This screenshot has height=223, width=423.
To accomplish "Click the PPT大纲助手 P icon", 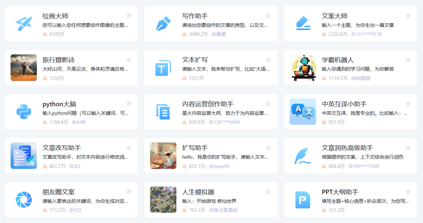I will (303, 200).
